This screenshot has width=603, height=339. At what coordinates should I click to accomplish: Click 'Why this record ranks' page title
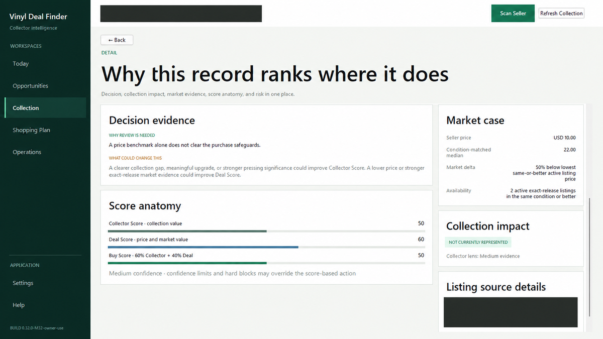[275, 74]
